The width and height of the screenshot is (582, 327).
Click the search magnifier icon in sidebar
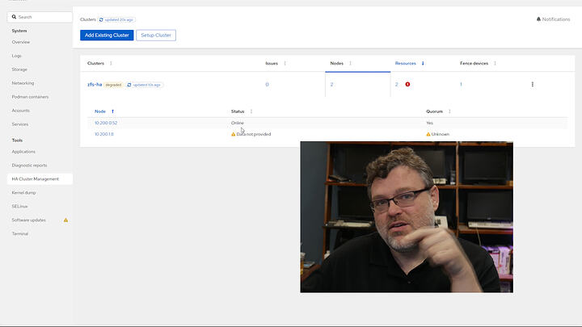14,17
